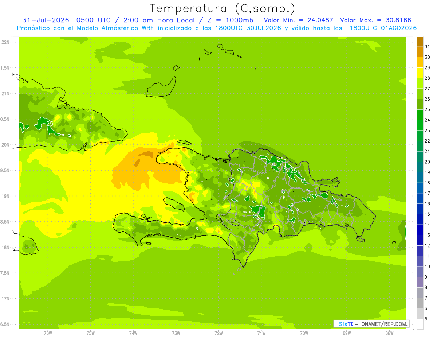Click the yellow swatch between 28 and 29
Screen dimensions: 437x338
[x=420, y=73]
